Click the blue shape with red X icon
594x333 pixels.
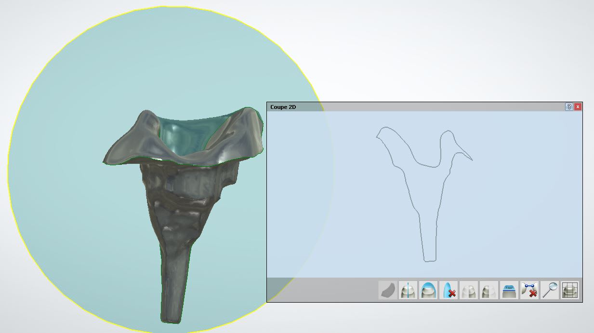[449, 291]
